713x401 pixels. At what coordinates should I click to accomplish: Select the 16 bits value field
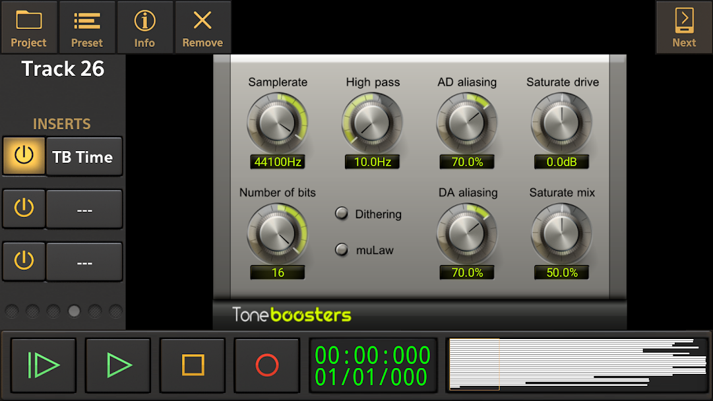click(x=278, y=272)
